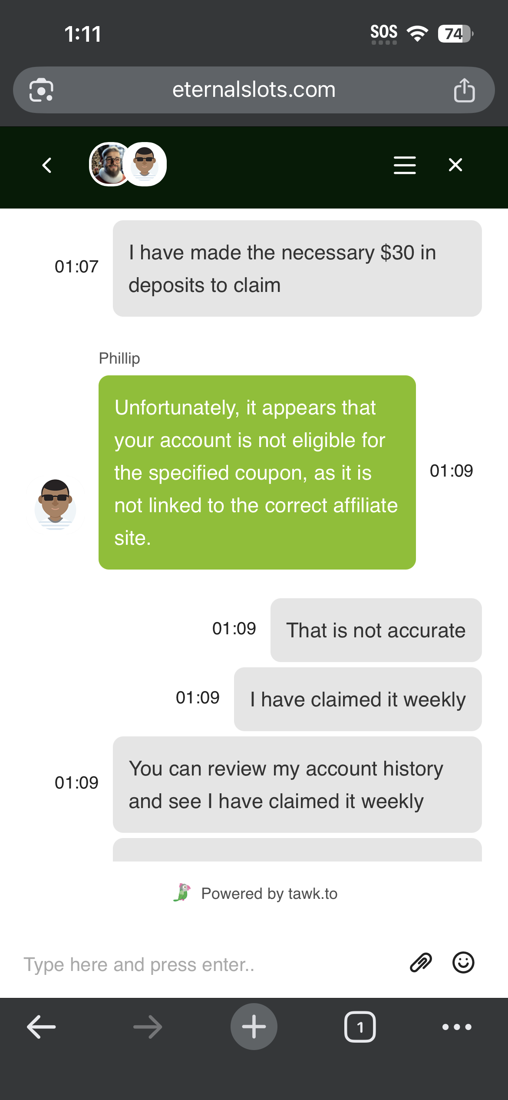Image resolution: width=508 pixels, height=1100 pixels.
Task: Close the chat widget
Action: [455, 165]
